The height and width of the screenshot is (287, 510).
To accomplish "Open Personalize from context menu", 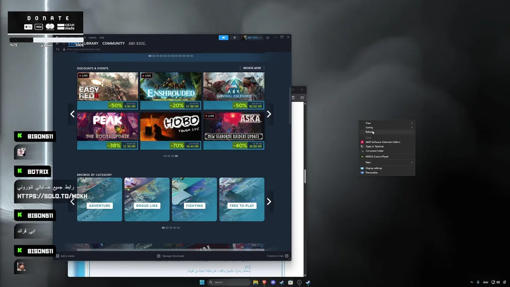I will pos(387,173).
